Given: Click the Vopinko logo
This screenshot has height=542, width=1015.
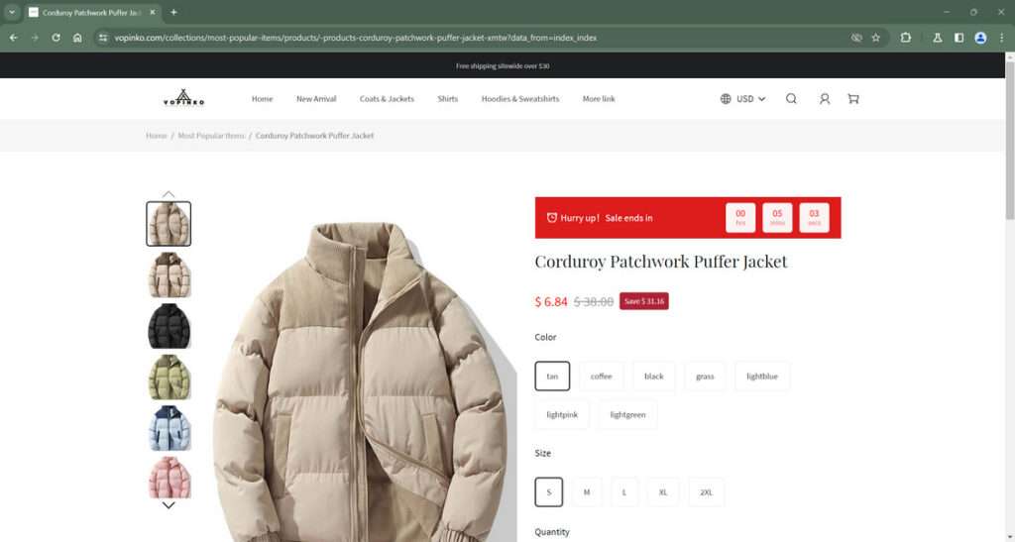Looking at the screenshot, I should (183, 98).
